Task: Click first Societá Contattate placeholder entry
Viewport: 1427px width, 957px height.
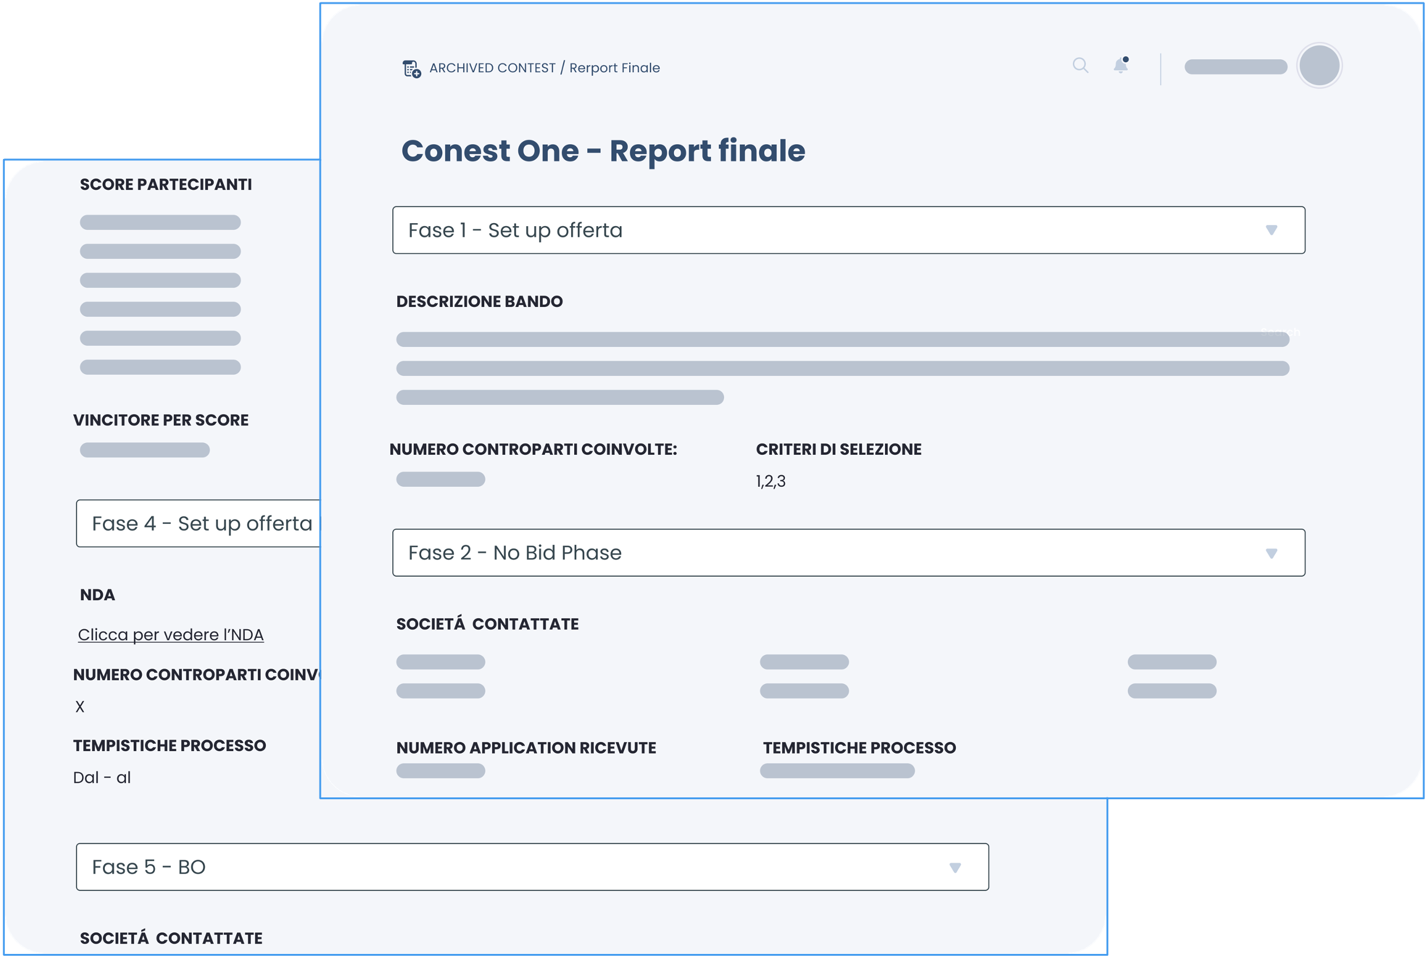Action: click(x=440, y=662)
